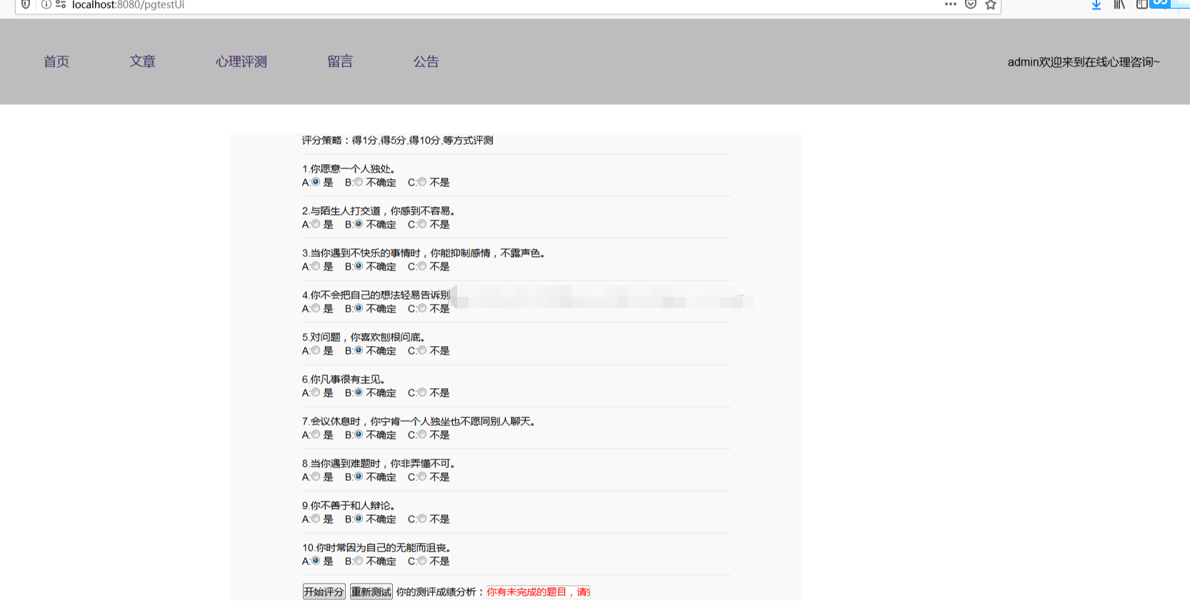Click the site information icon
This screenshot has height=610, width=1190.
coord(46,4)
